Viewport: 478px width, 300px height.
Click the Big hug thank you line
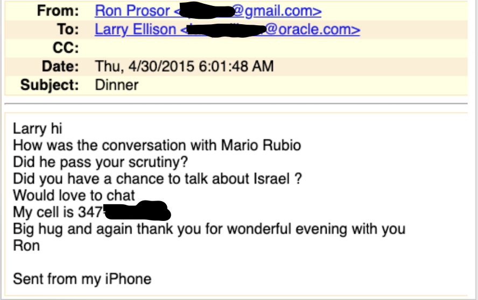tap(209, 228)
